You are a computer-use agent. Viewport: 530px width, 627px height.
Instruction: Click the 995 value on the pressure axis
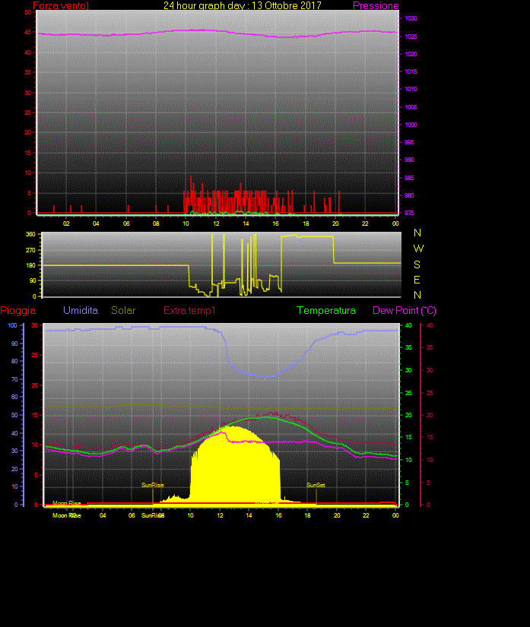coord(409,142)
